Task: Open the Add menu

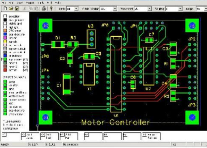Action: 50,3
